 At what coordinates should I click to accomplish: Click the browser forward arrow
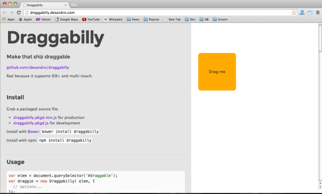[x=12, y=12]
